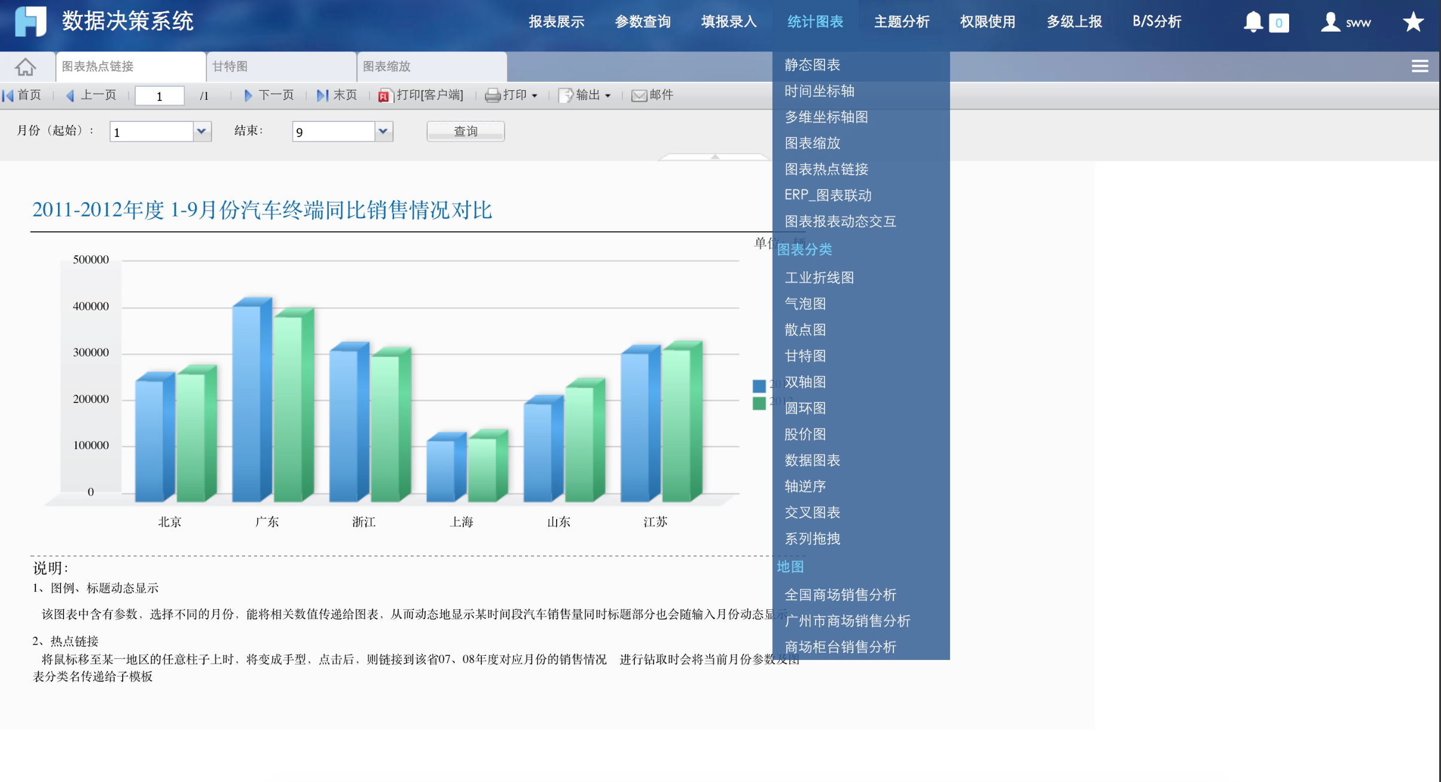Click the 末页 last page icon

322,95
